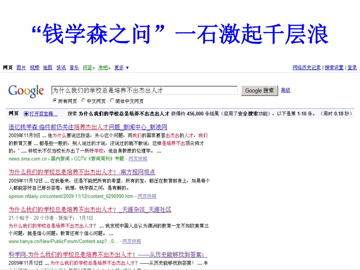
Task: Switch to the 视频 search tab
Action: [x=34, y=67]
